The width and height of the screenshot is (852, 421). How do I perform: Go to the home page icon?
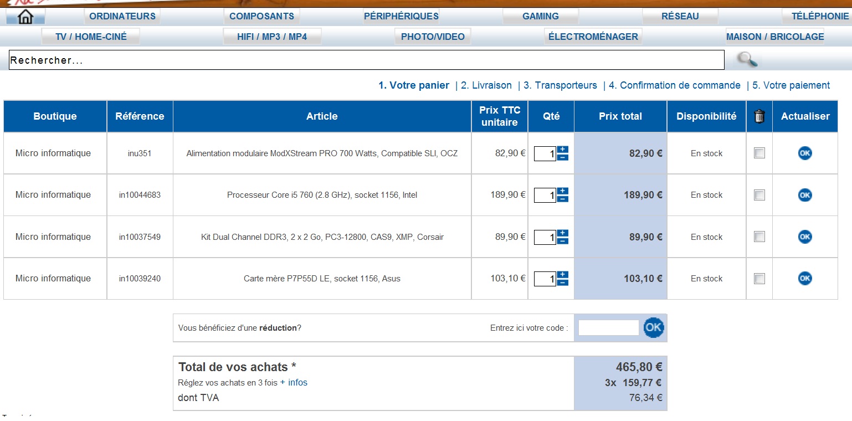coord(25,17)
